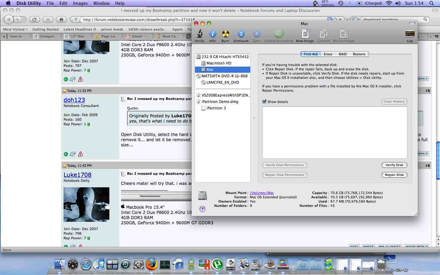Go to the Firefox home page icon
440x275 pixels.
tap(61, 20)
